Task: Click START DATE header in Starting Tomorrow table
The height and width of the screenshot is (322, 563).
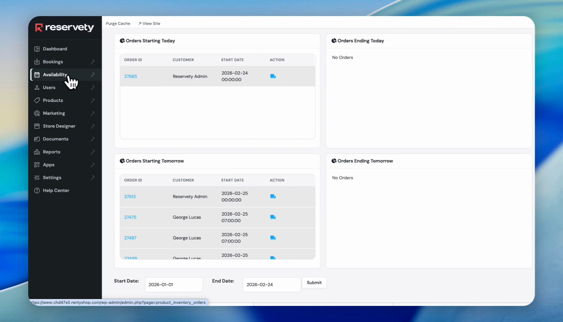Action: 232,180
